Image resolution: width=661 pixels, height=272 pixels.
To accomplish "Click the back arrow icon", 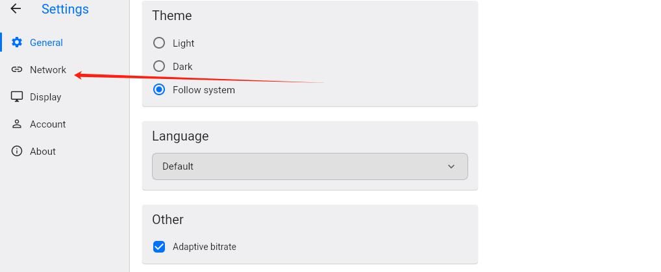I will pyautogui.click(x=16, y=9).
